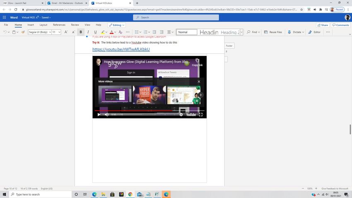Bookmark the page with the star icon

pyautogui.click(x=301, y=10)
